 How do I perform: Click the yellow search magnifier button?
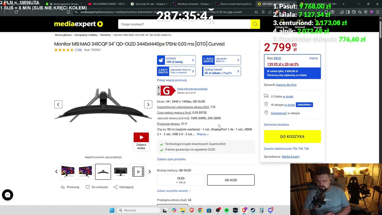tap(255, 24)
